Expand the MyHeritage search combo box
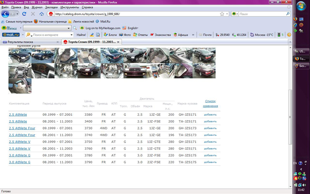This screenshot has height=194, width=310. (69, 28)
